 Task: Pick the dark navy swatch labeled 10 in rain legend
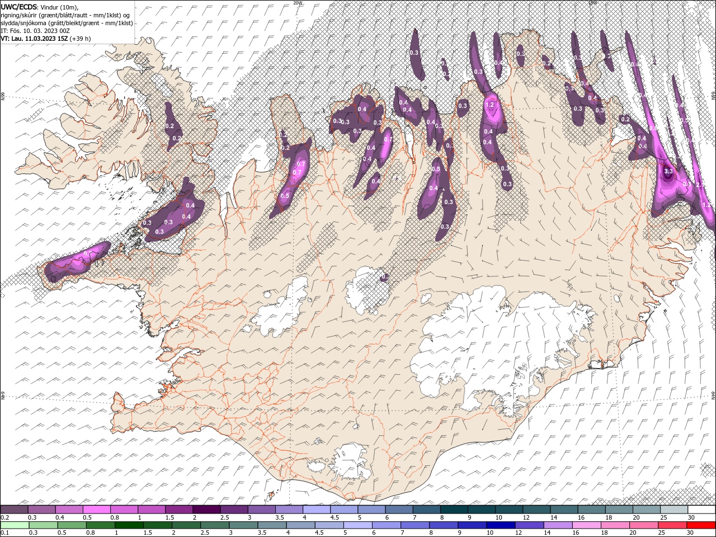(x=500, y=525)
